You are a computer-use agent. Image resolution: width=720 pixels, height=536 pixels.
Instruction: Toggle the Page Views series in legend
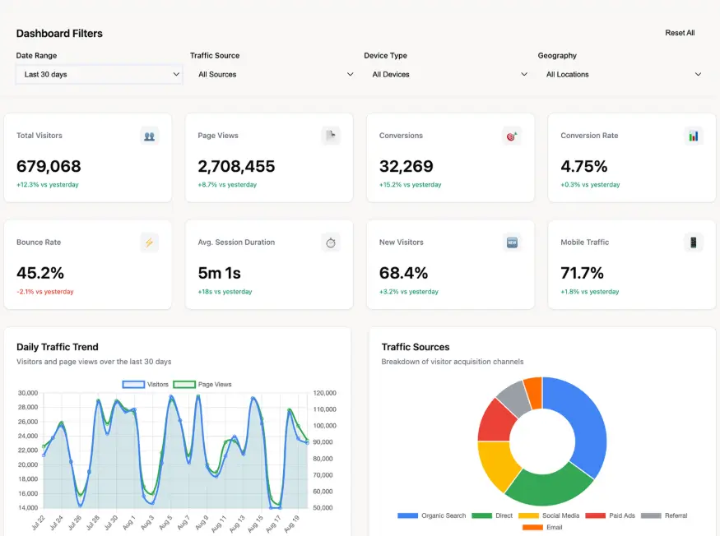(202, 384)
